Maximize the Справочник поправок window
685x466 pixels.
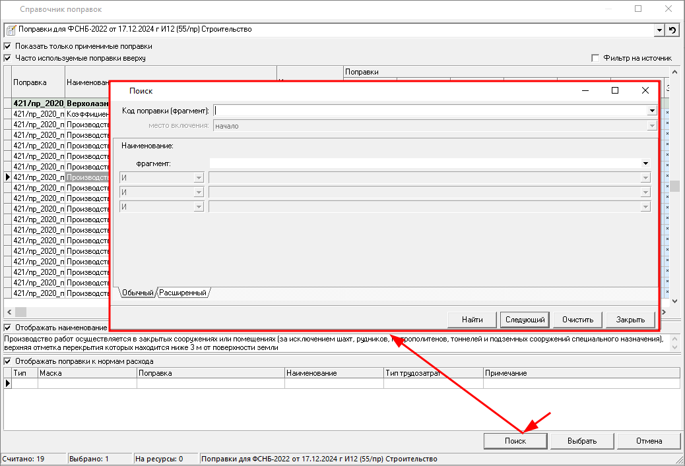pyautogui.click(x=638, y=9)
